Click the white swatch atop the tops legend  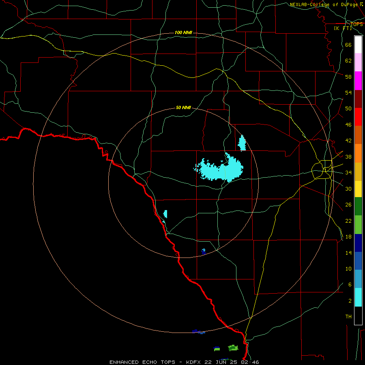pyautogui.click(x=358, y=45)
